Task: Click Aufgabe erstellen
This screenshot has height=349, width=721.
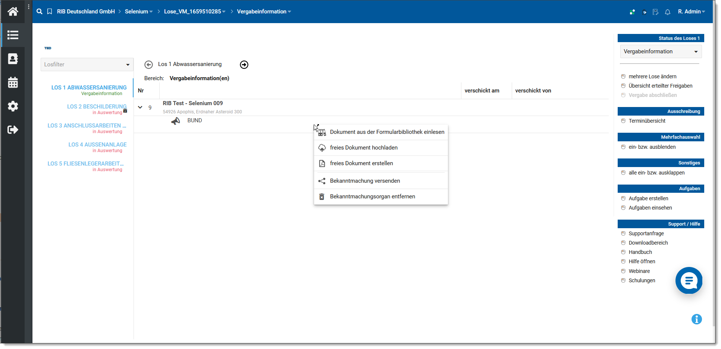Action: point(648,198)
